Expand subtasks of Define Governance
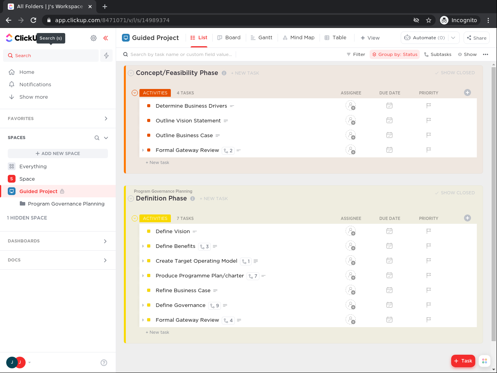 click(143, 305)
